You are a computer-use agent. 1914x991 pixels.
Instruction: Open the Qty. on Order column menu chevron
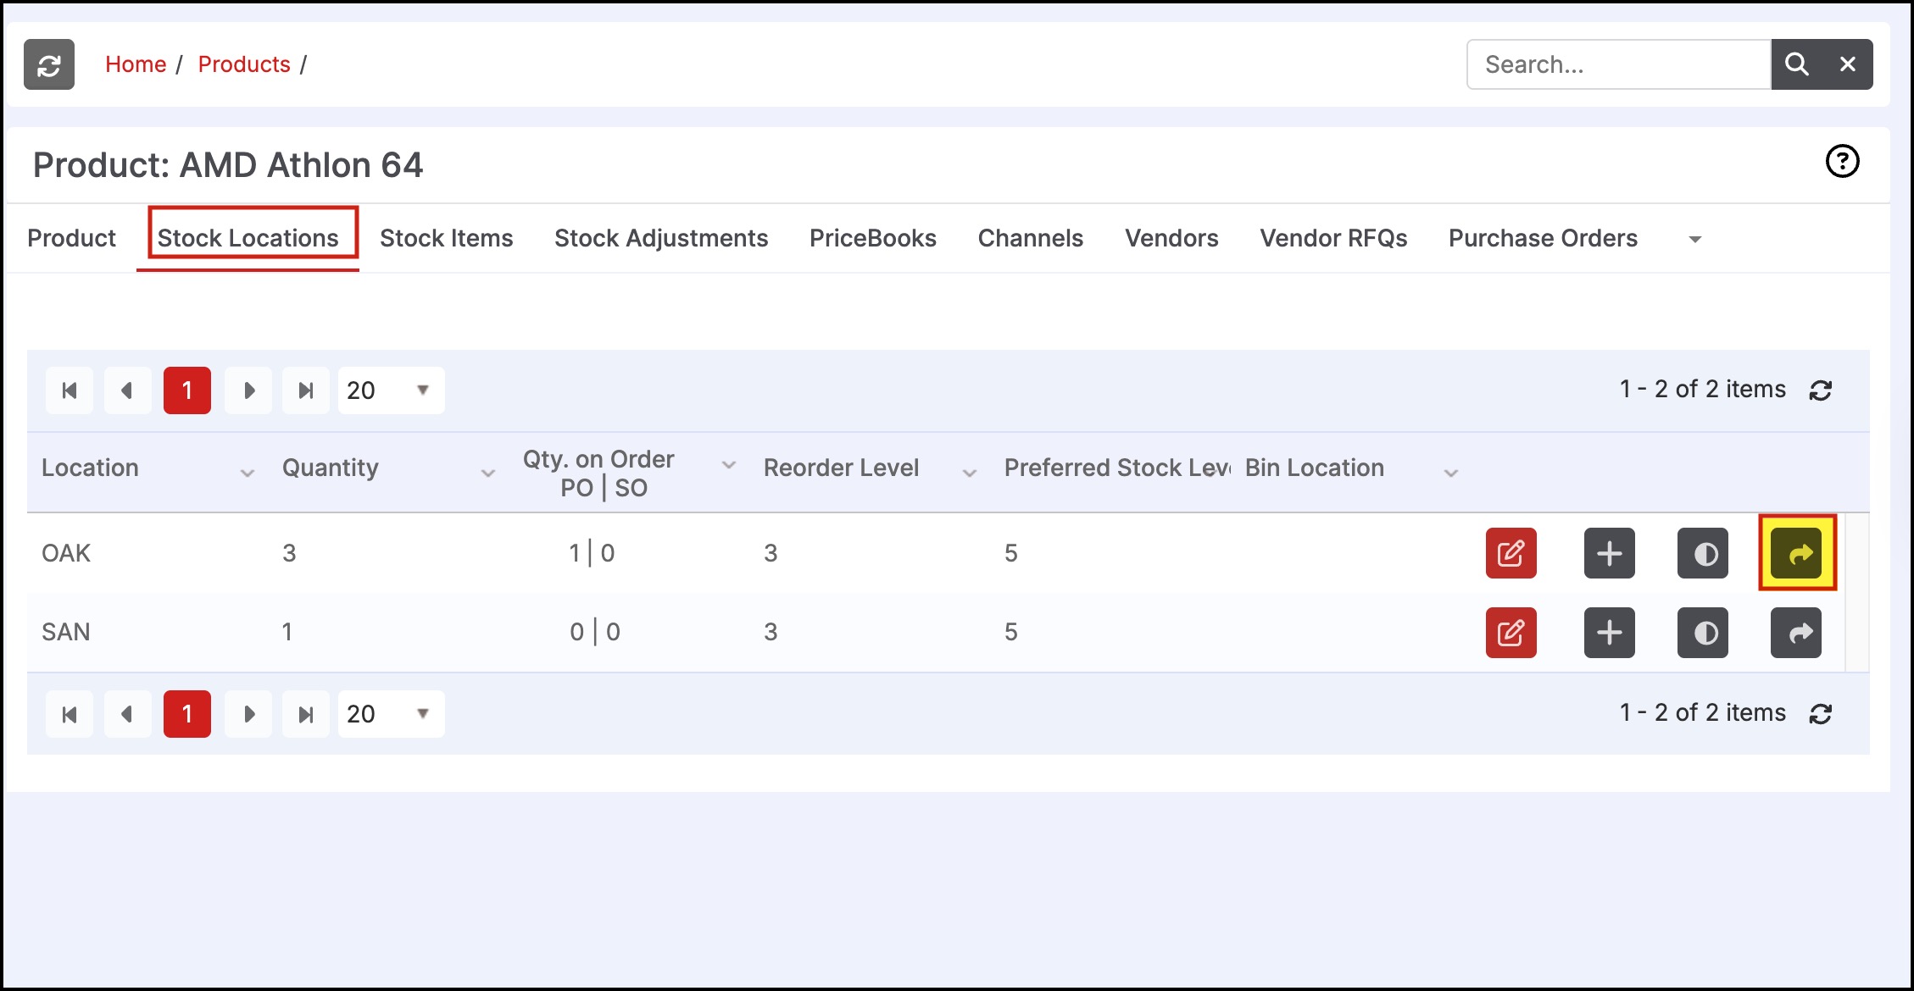point(729,465)
